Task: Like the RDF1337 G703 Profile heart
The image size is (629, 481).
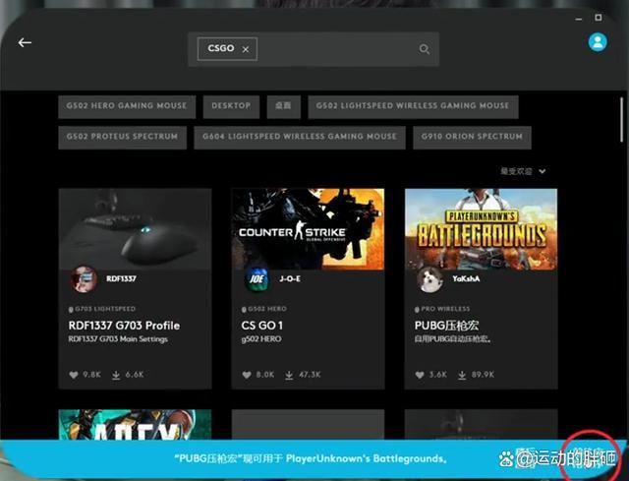Action: 74,375
